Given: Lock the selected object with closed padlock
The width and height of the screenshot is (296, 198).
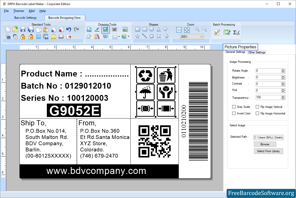Looking at the screenshot, I should click(23, 36).
